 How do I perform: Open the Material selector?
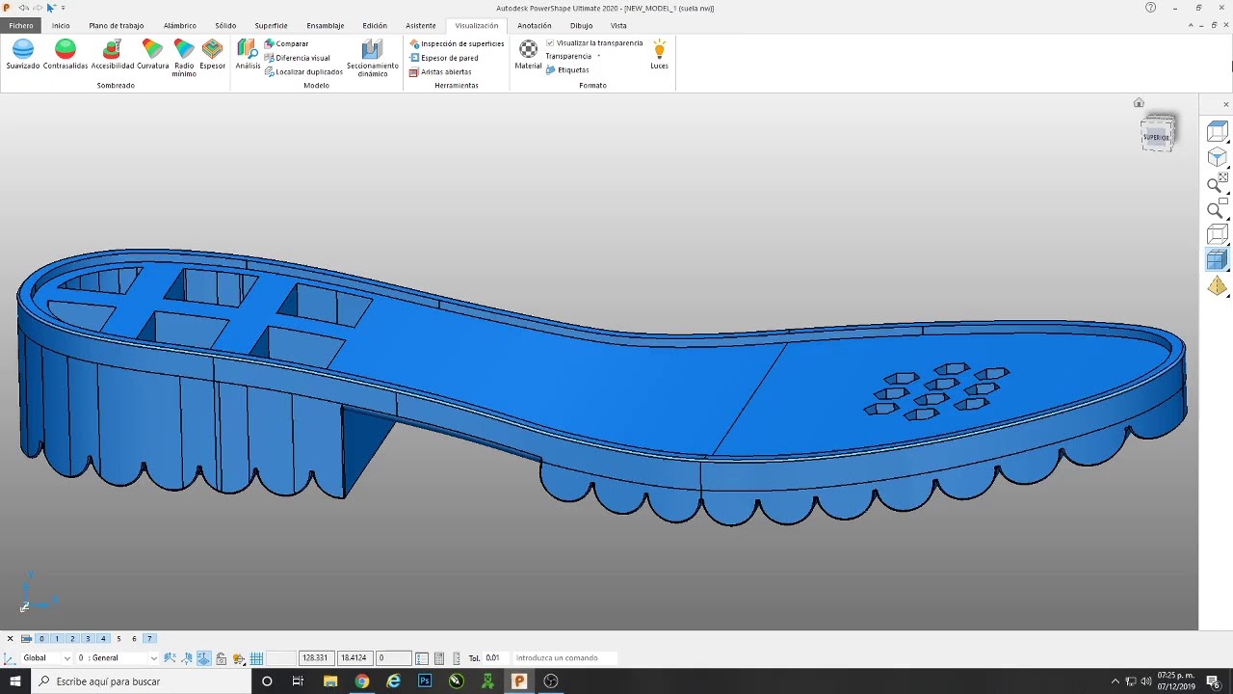tap(528, 54)
